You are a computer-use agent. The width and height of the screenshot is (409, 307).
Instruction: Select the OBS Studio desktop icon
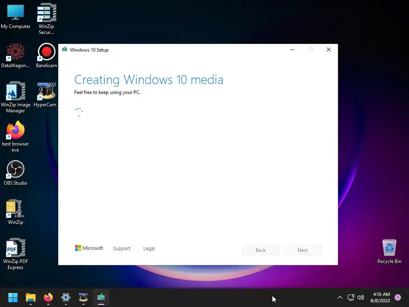click(x=16, y=173)
